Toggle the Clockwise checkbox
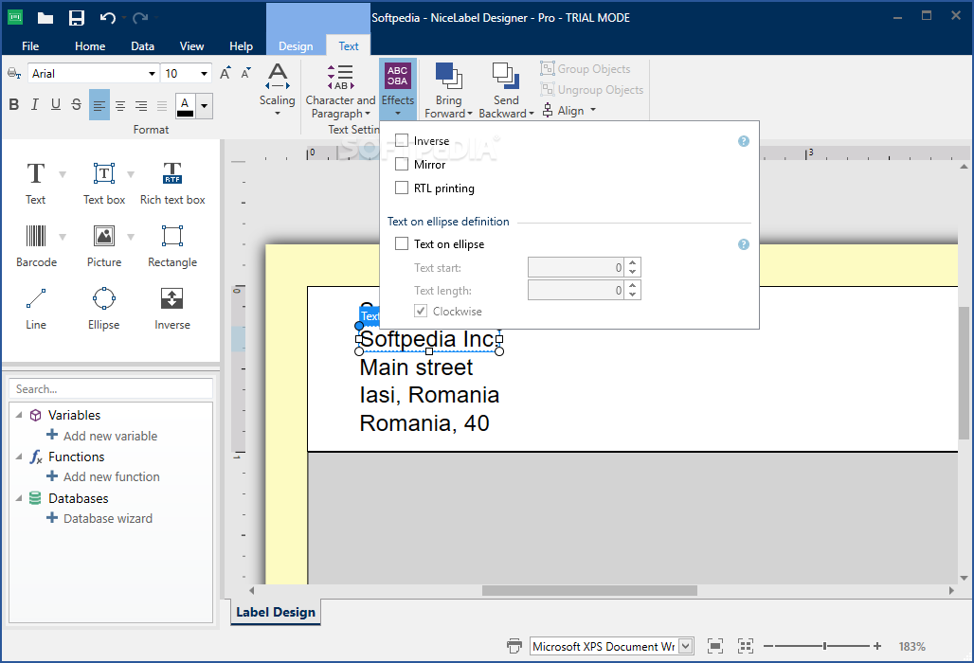 (x=421, y=311)
